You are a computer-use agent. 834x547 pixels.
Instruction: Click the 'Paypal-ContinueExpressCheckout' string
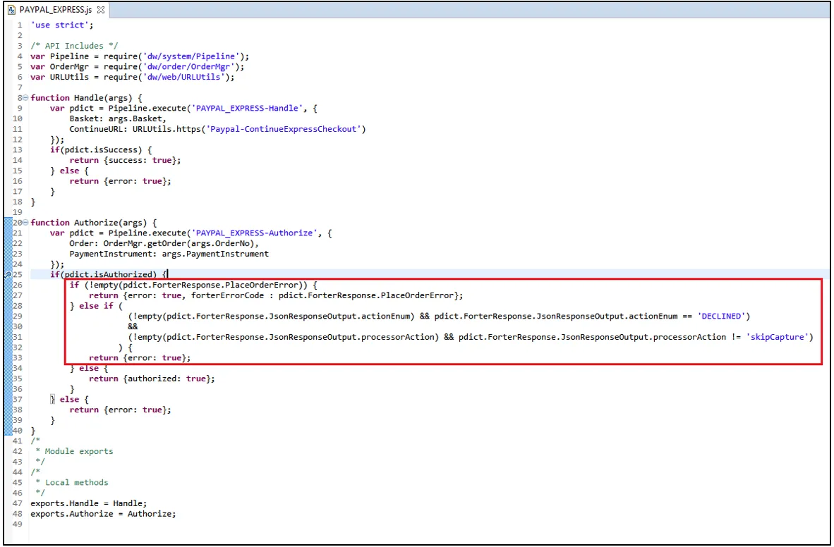284,129
